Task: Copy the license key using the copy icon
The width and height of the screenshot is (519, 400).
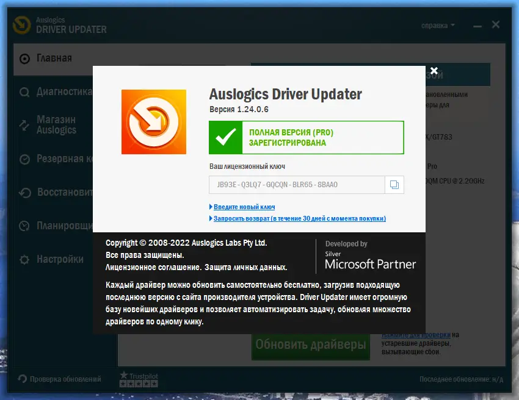Action: [394, 185]
